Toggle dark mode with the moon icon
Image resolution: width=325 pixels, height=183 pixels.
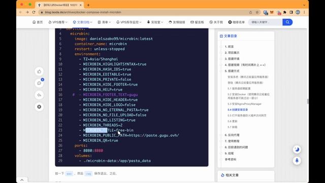tap(297, 149)
